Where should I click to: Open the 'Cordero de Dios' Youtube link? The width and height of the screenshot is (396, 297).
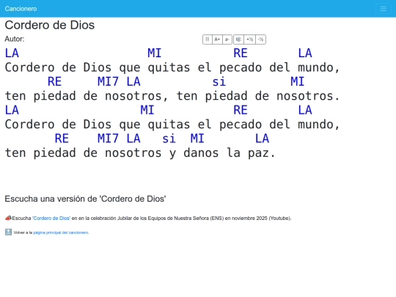pos(51,219)
